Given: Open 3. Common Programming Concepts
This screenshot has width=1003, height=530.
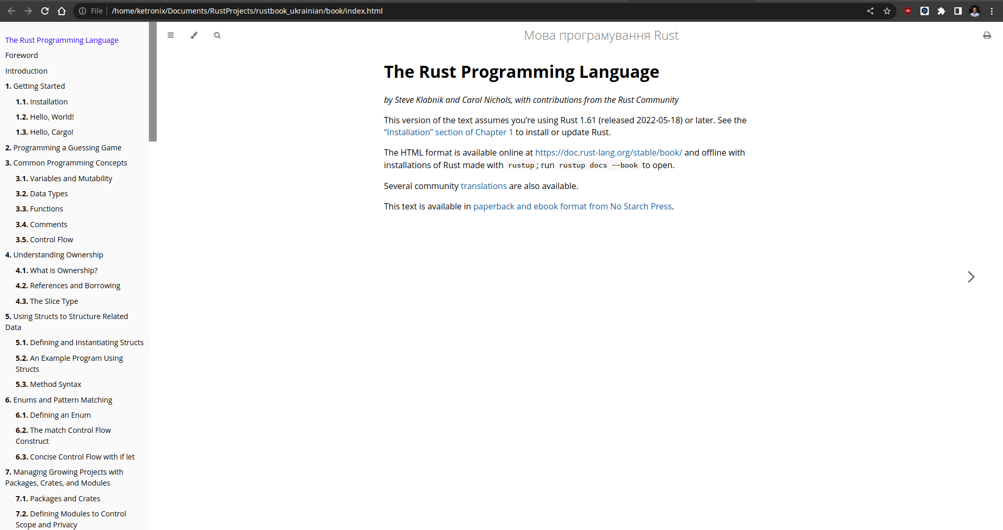Looking at the screenshot, I should (x=66, y=163).
